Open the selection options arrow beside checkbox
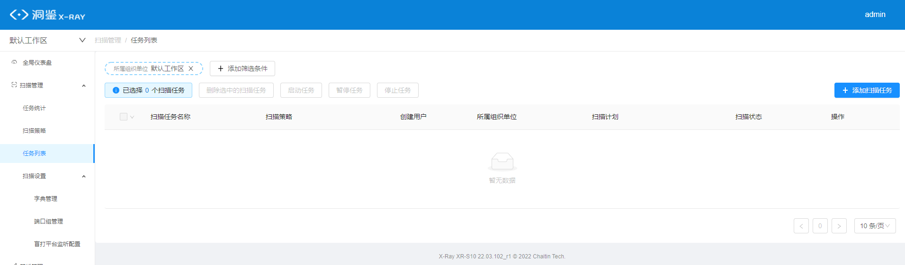The height and width of the screenshot is (265, 905). coord(132,117)
